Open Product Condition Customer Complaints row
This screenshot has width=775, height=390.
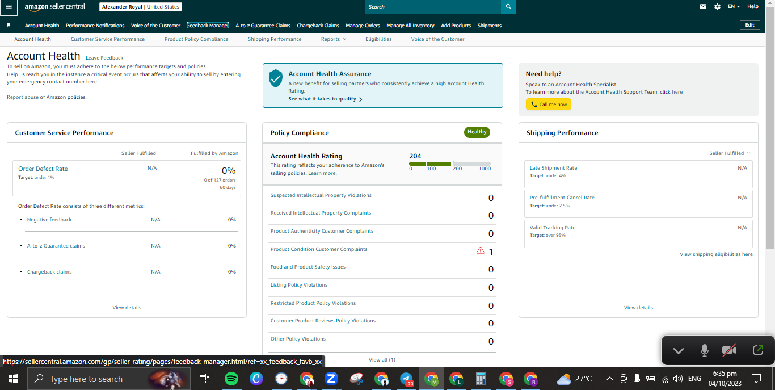pos(382,250)
